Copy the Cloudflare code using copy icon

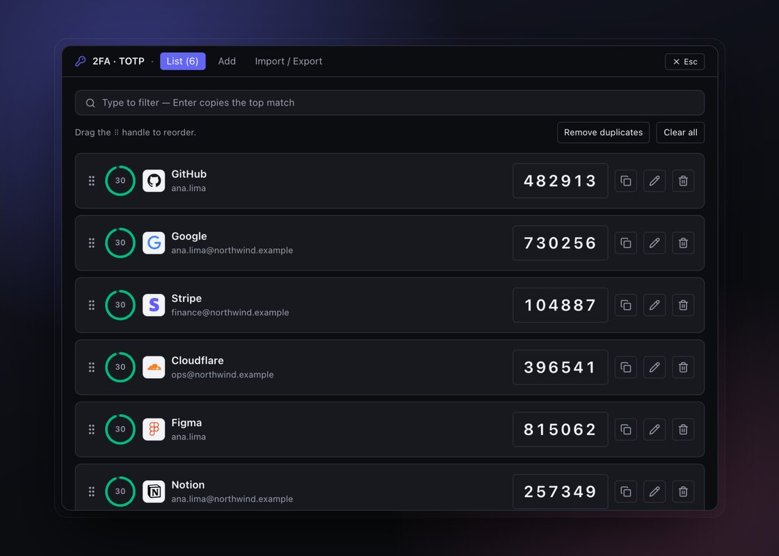pos(625,368)
